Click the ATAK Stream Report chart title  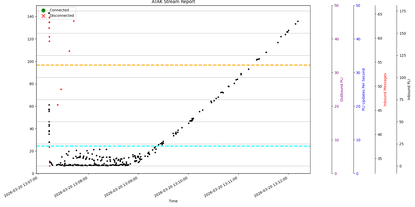[173, 2]
